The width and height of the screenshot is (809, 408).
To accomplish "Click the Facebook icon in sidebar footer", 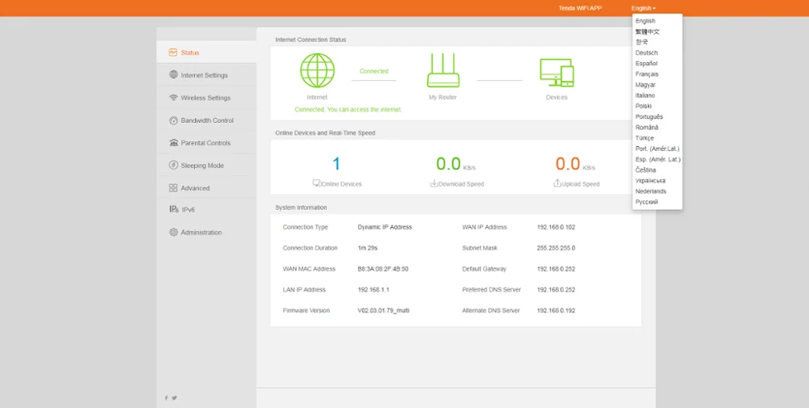I will (x=167, y=397).
